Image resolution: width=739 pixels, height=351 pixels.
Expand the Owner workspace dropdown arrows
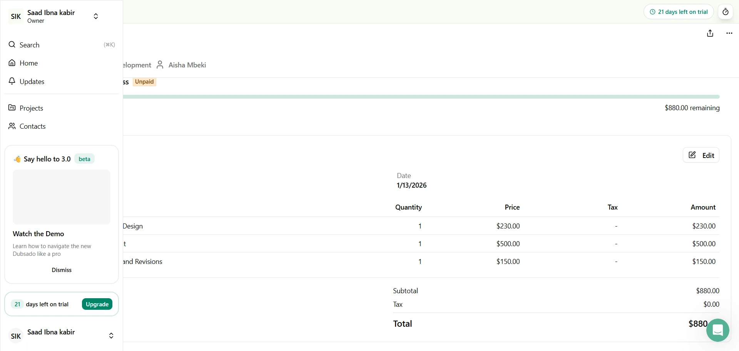[95, 16]
